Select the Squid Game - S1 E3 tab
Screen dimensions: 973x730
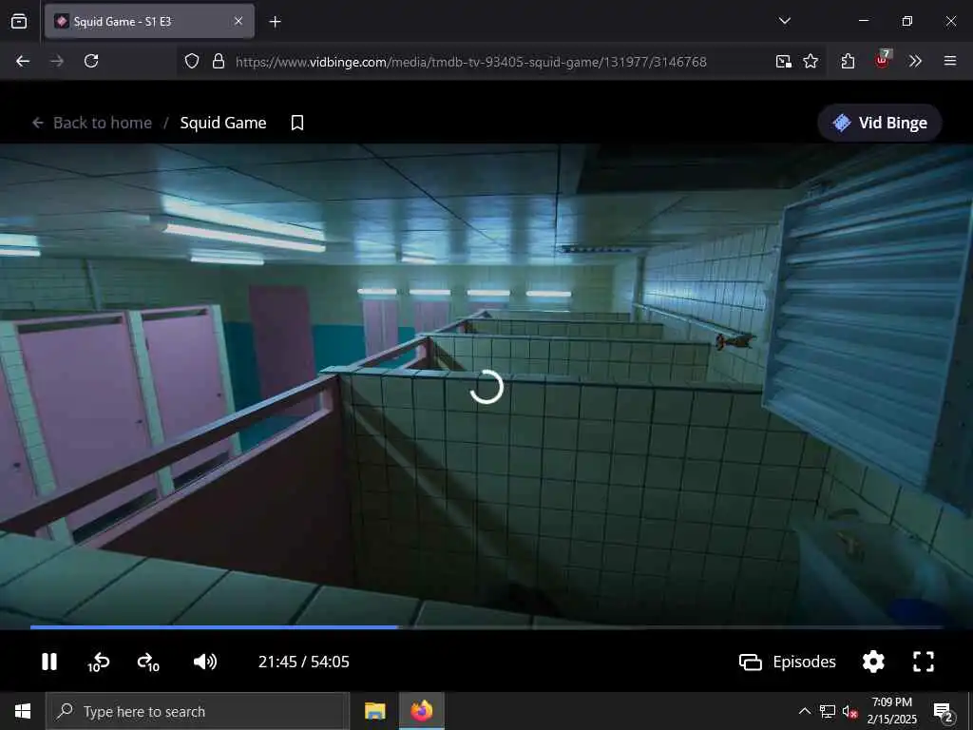tap(149, 21)
